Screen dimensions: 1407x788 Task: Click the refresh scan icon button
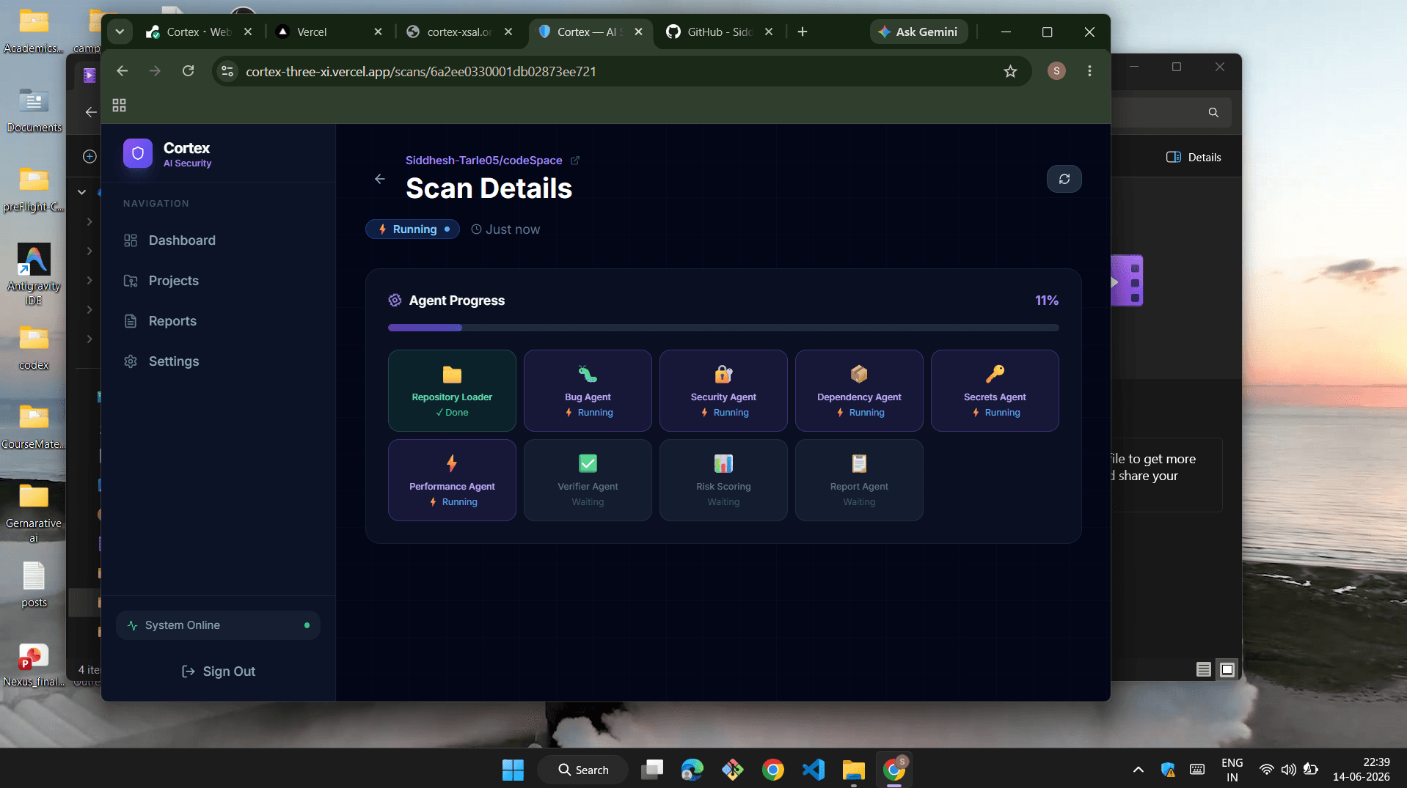[1064, 179]
